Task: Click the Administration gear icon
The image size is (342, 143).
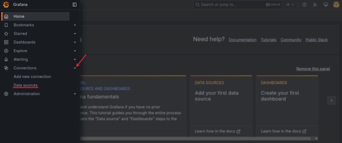Action: (x=6, y=94)
